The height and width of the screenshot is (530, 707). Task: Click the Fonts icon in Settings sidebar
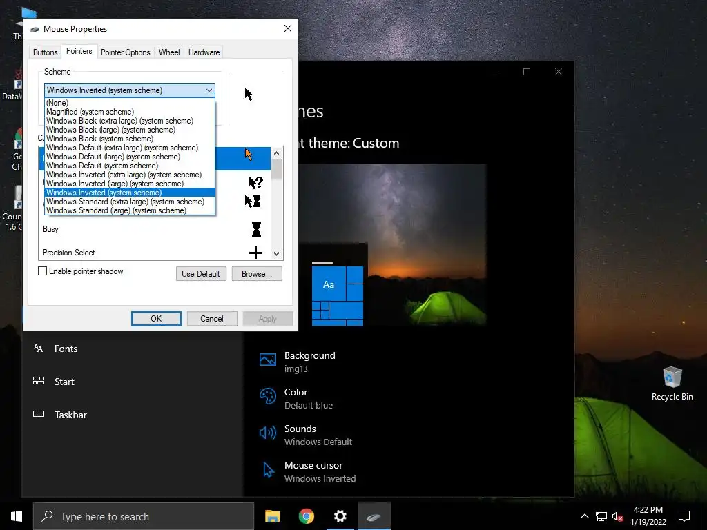[x=39, y=348]
